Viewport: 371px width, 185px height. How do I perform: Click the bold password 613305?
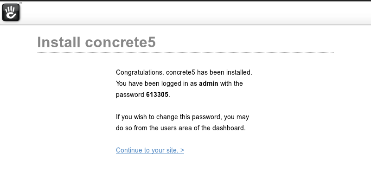[x=157, y=95]
